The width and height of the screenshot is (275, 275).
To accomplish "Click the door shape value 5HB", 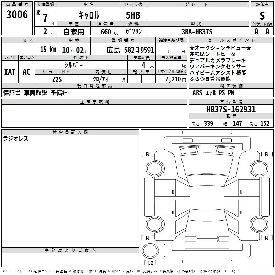I will coord(133,15).
